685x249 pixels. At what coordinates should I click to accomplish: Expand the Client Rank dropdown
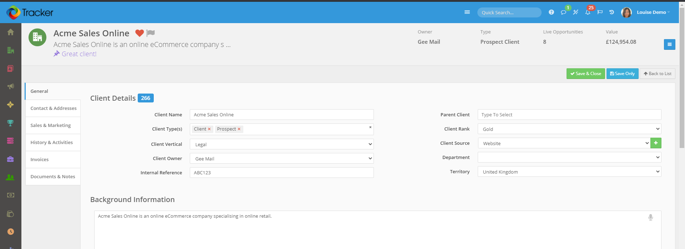coord(569,129)
